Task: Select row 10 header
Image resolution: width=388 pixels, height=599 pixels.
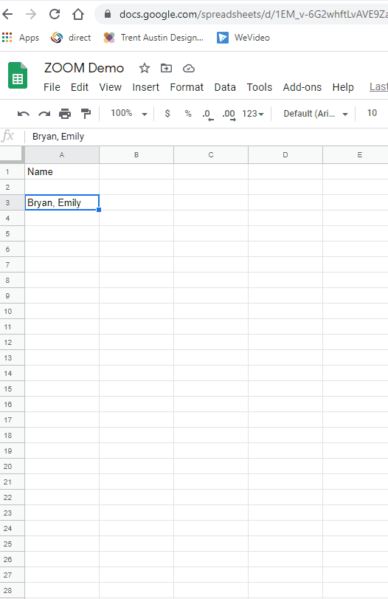Action: (13, 312)
